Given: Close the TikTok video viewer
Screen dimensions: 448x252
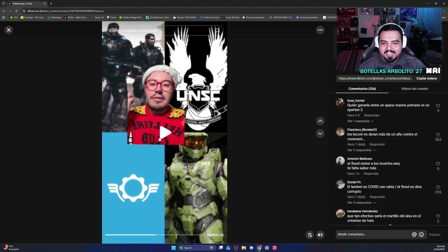Looking at the screenshot, I should [9, 30].
